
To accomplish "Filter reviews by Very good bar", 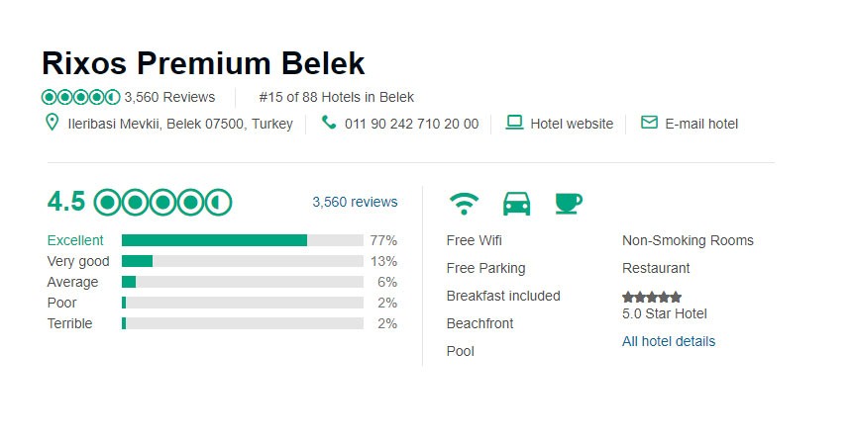I will point(242,261).
